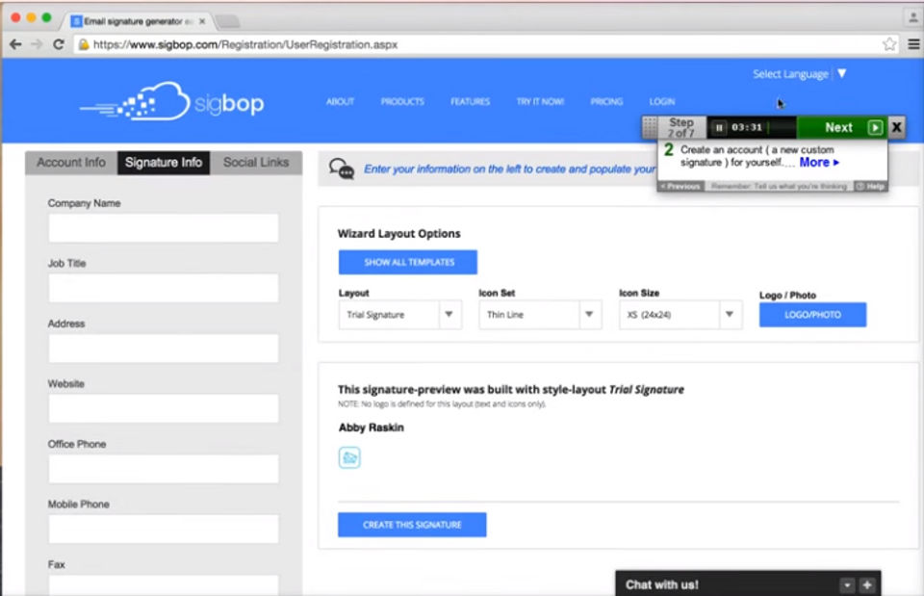Open the PRICING page

pos(606,101)
